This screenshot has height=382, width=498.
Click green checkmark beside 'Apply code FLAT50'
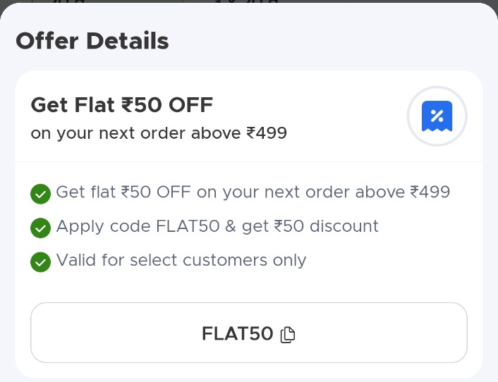pos(41,227)
